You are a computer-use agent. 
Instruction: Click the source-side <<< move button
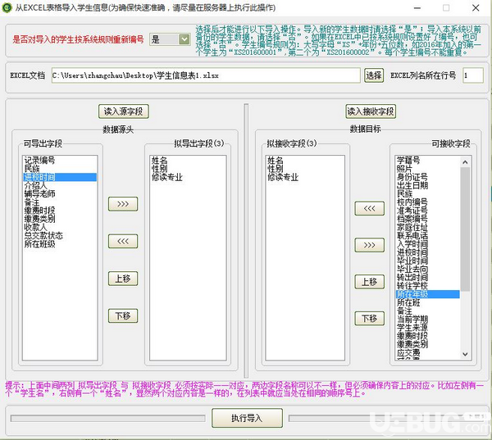(123, 241)
